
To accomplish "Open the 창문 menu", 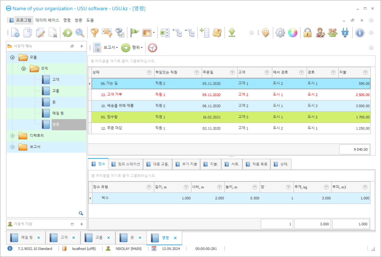I will [79, 20].
